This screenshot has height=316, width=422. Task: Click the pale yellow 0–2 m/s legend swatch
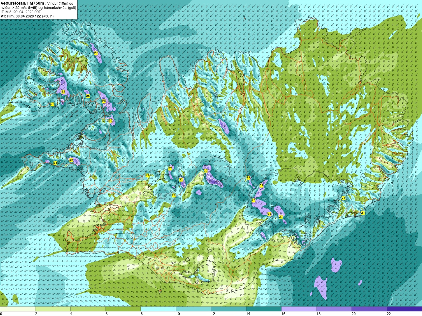click(17, 309)
